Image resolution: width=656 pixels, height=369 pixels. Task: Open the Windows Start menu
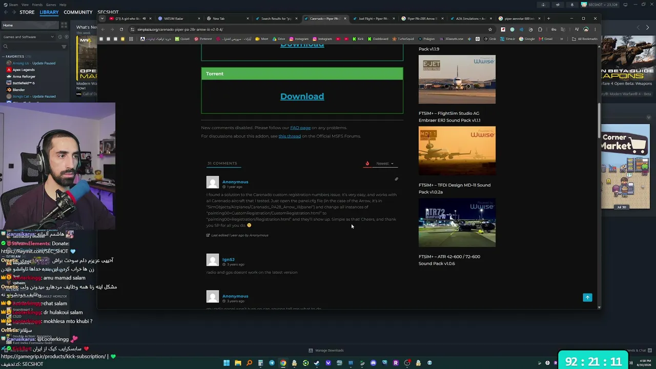tap(227, 363)
